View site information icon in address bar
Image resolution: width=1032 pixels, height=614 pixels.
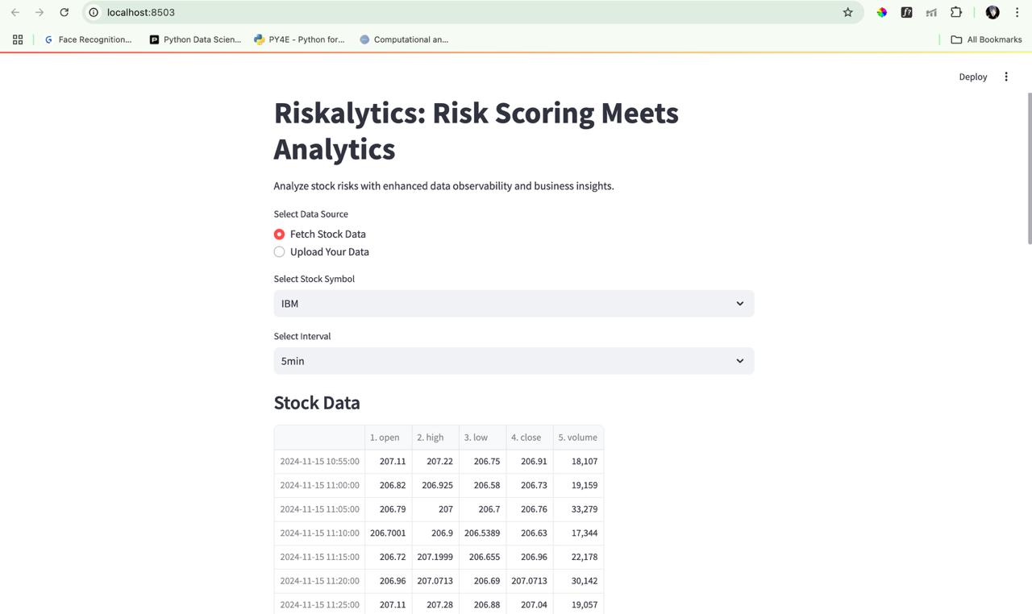click(x=94, y=12)
